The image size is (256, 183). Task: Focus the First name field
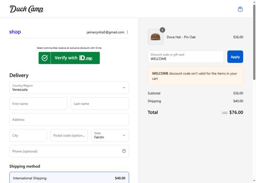(38, 104)
